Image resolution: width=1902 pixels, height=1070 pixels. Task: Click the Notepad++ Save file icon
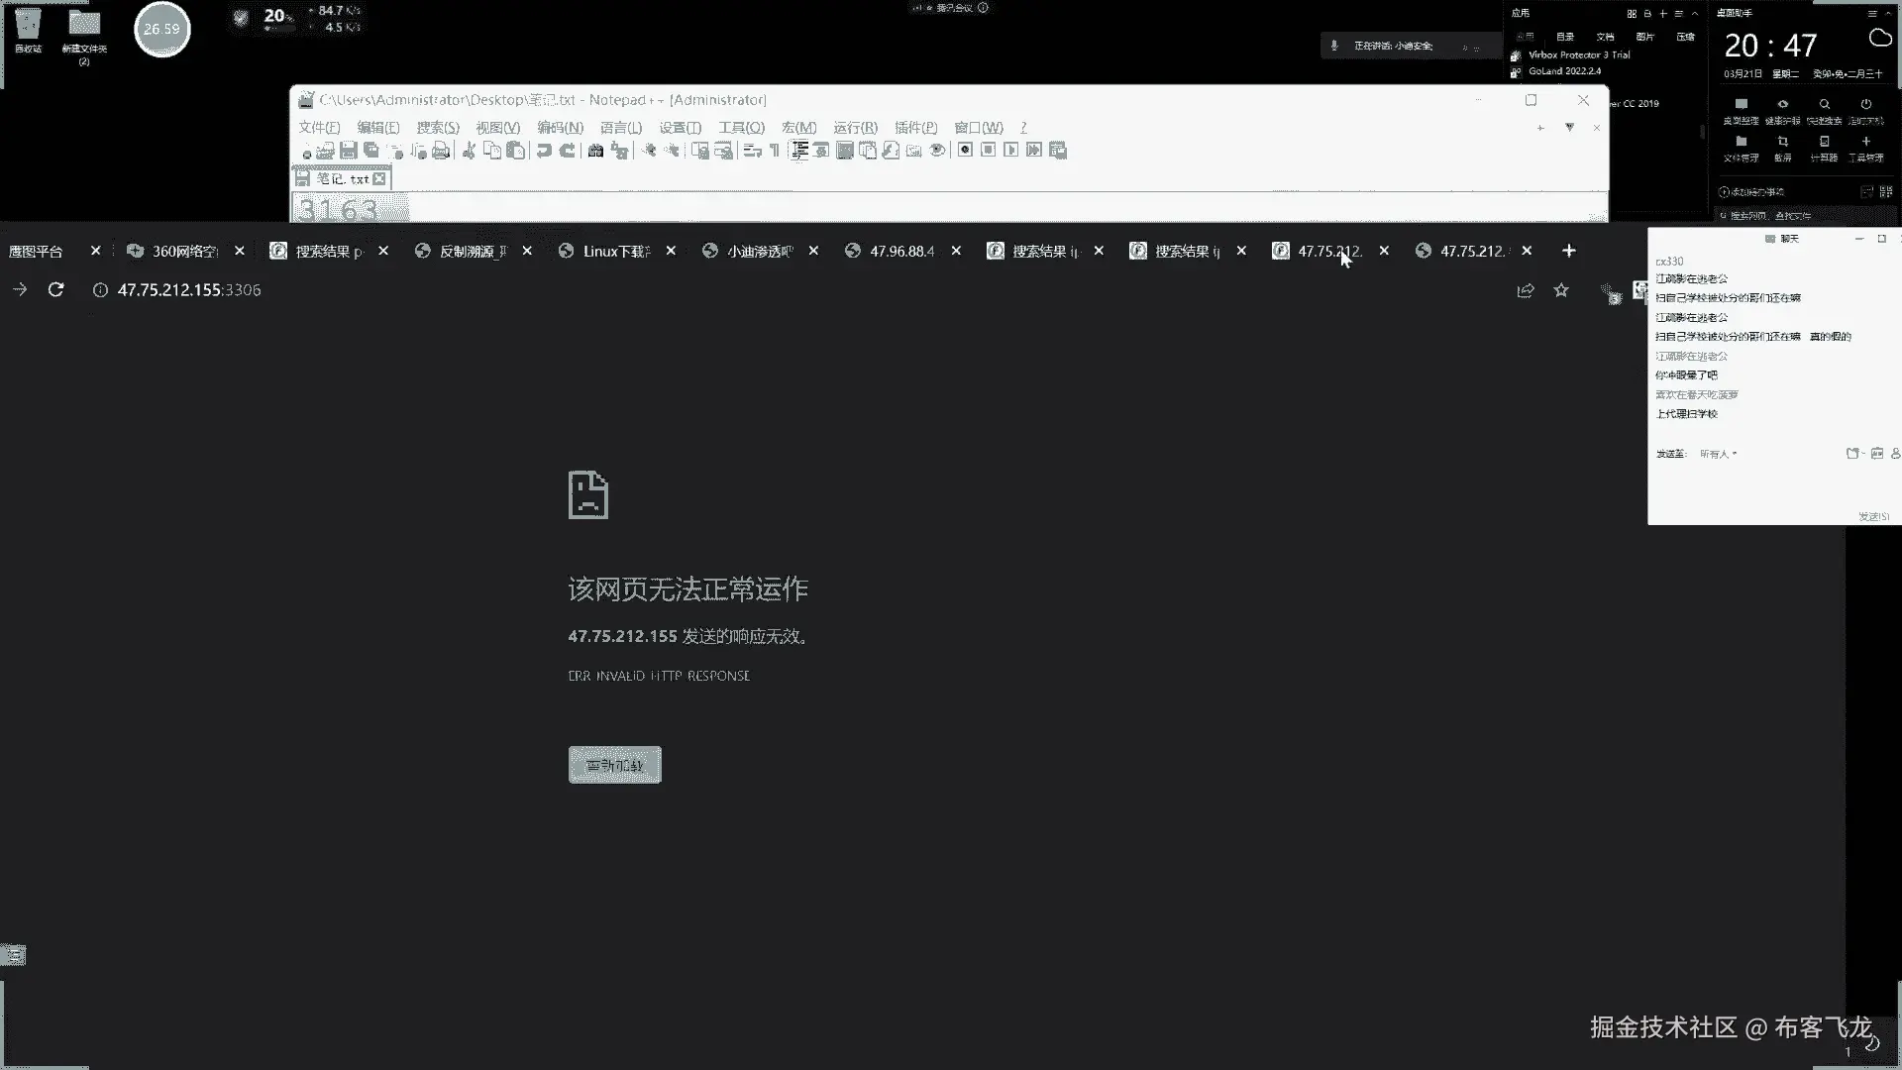pyautogui.click(x=348, y=151)
